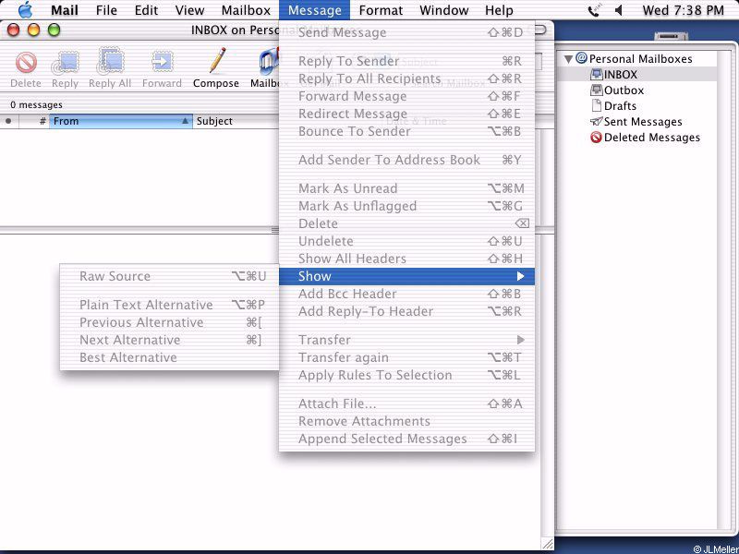739x554 pixels.
Task: Open the Sent Messages mailbox
Action: (x=636, y=122)
